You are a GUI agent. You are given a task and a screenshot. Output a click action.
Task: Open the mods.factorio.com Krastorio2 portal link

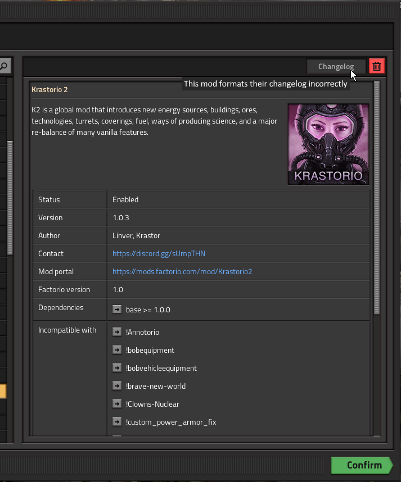click(182, 271)
